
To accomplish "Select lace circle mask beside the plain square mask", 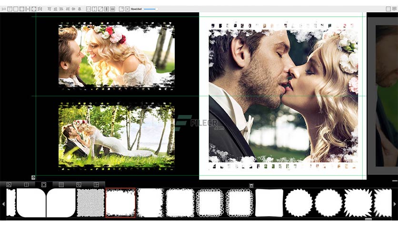I will (x=239, y=203).
